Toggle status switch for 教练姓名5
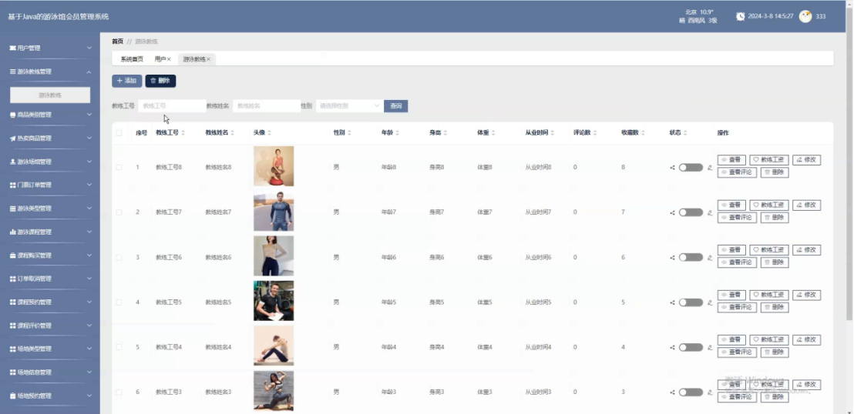 point(691,302)
